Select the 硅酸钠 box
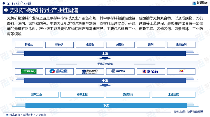 pyautogui.click(x=59, y=45)
